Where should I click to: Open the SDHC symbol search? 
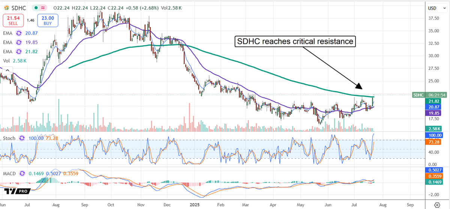tap(18, 7)
